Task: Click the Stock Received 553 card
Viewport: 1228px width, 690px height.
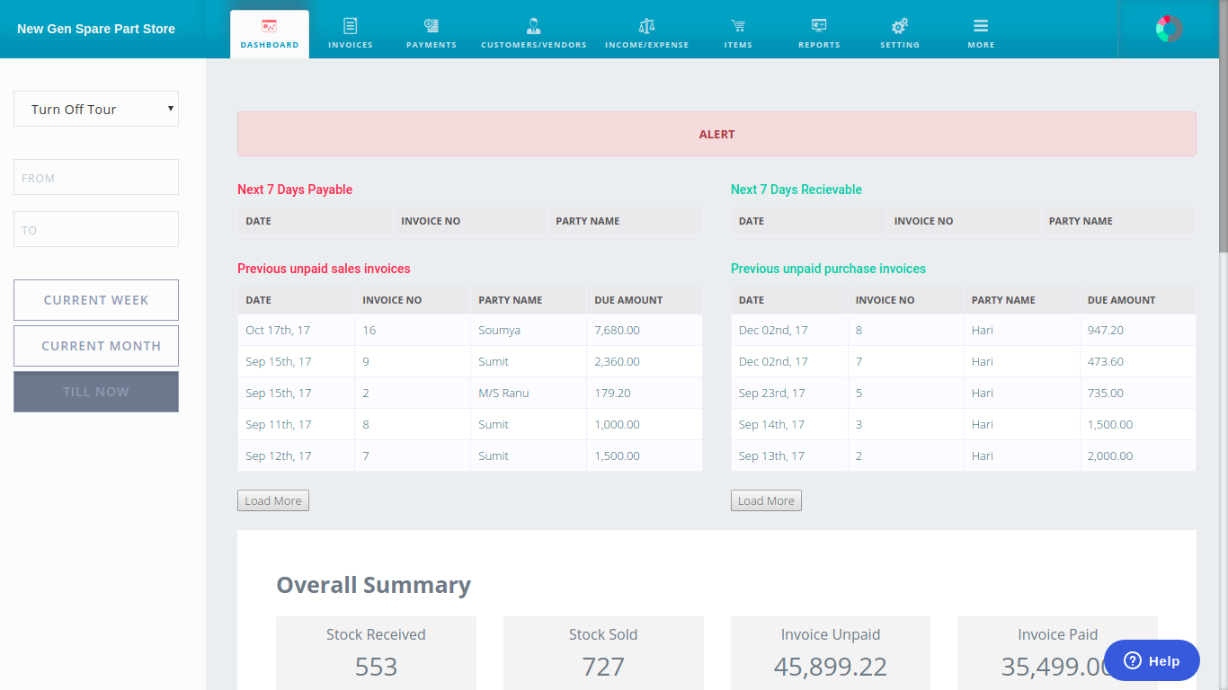Action: 376,653
